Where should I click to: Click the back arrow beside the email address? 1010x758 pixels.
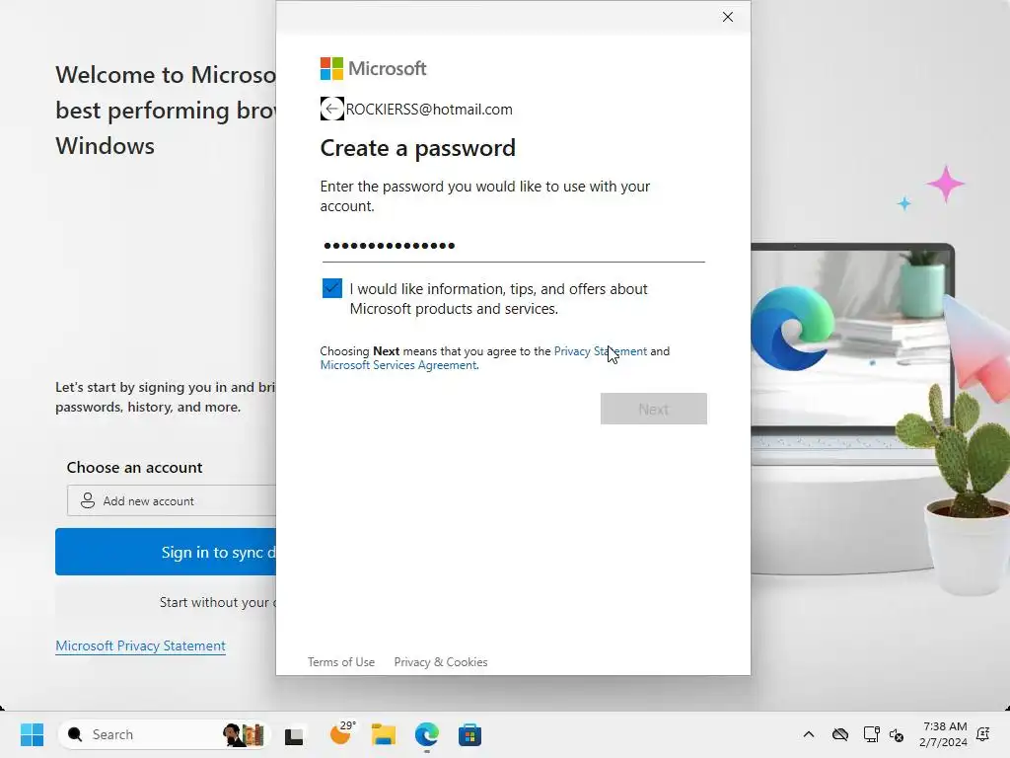[x=331, y=109]
